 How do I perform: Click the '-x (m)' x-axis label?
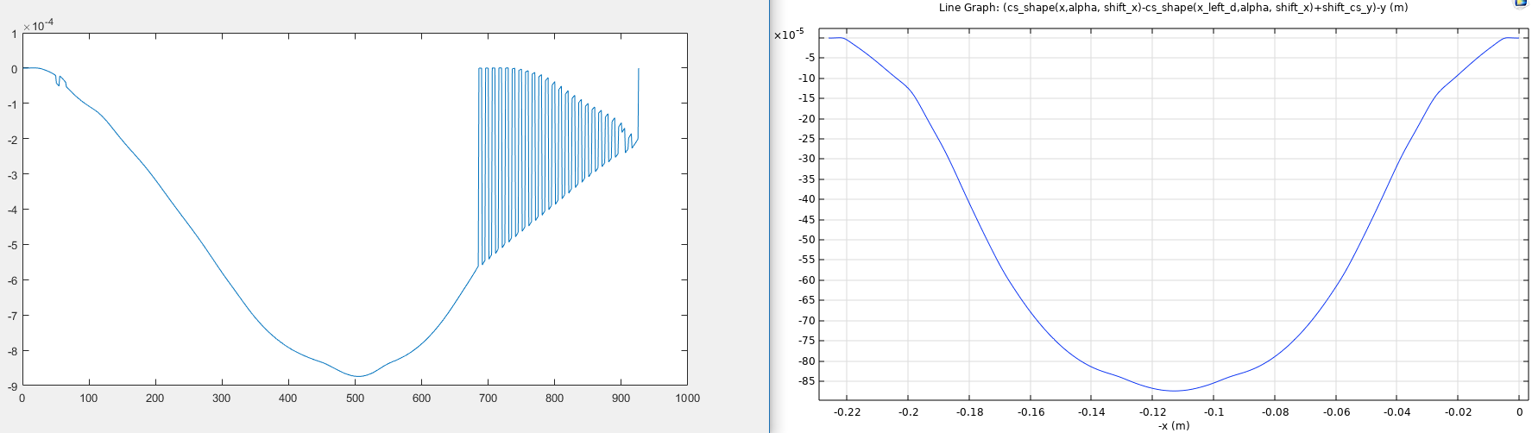pyautogui.click(x=1173, y=425)
